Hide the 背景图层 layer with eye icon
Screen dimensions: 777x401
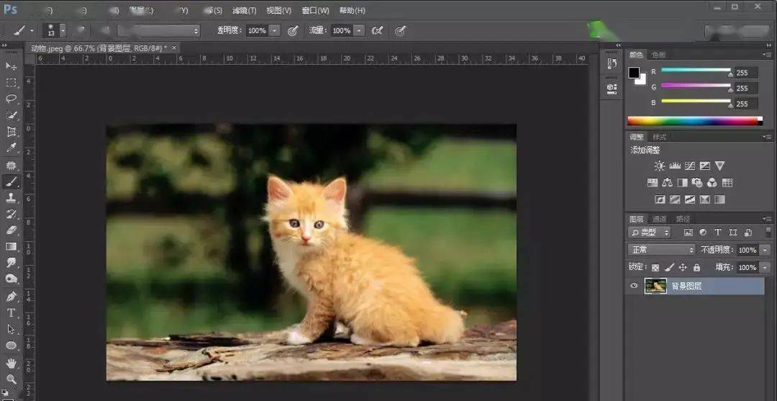click(633, 286)
